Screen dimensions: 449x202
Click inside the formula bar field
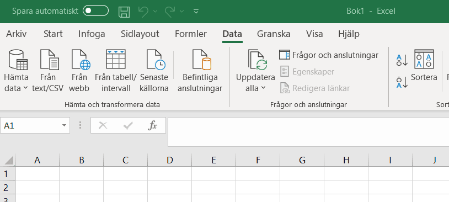(308, 132)
